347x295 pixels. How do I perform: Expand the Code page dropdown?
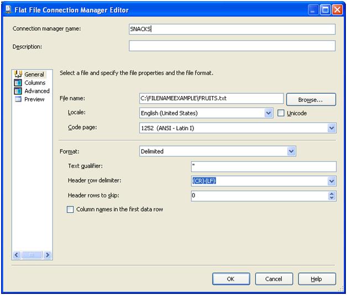[x=332, y=127]
